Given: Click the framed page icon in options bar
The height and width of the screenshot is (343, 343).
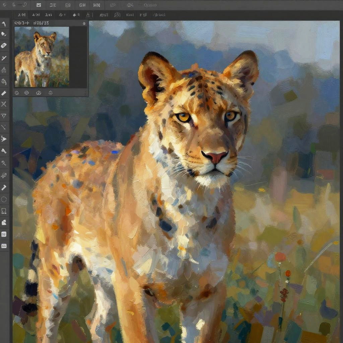Looking at the screenshot, I should point(117,15).
